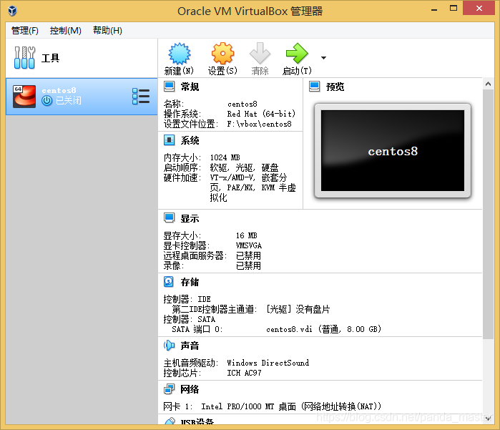The image size is (500, 430).
Task: Click the 'VMSVGA' graphics controller value
Action: [x=249, y=245]
